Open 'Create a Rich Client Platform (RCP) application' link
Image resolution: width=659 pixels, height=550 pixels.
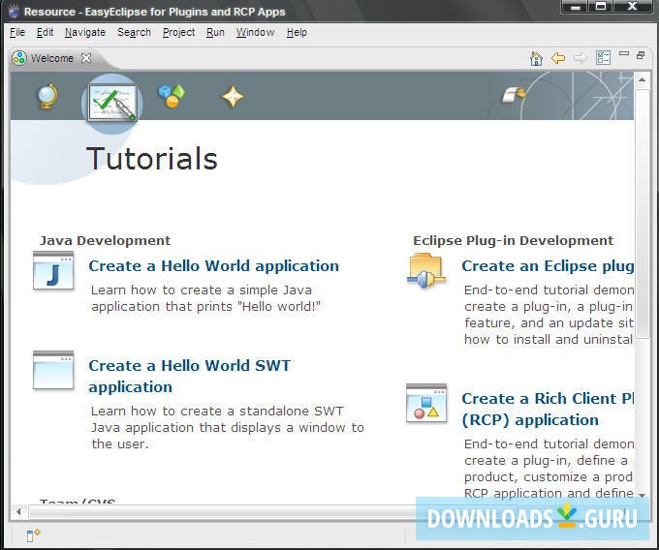pyautogui.click(x=548, y=410)
